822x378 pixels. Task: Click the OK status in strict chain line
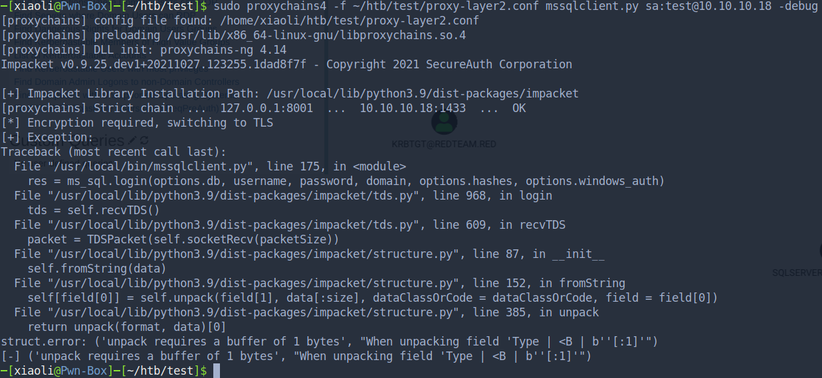[519, 108]
